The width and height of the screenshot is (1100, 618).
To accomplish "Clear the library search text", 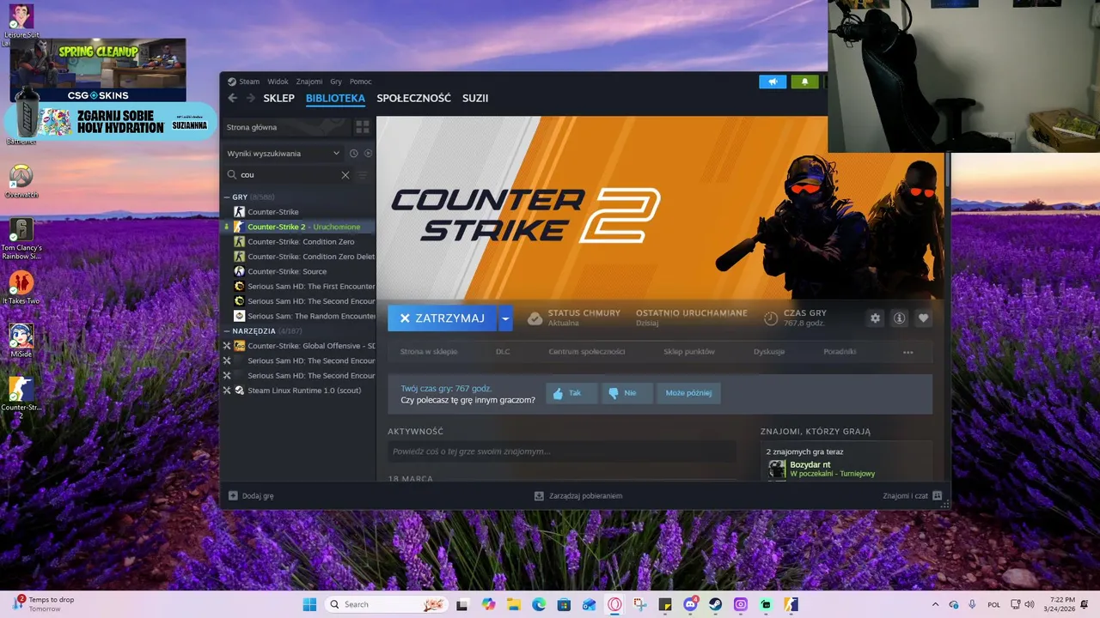I will [345, 175].
